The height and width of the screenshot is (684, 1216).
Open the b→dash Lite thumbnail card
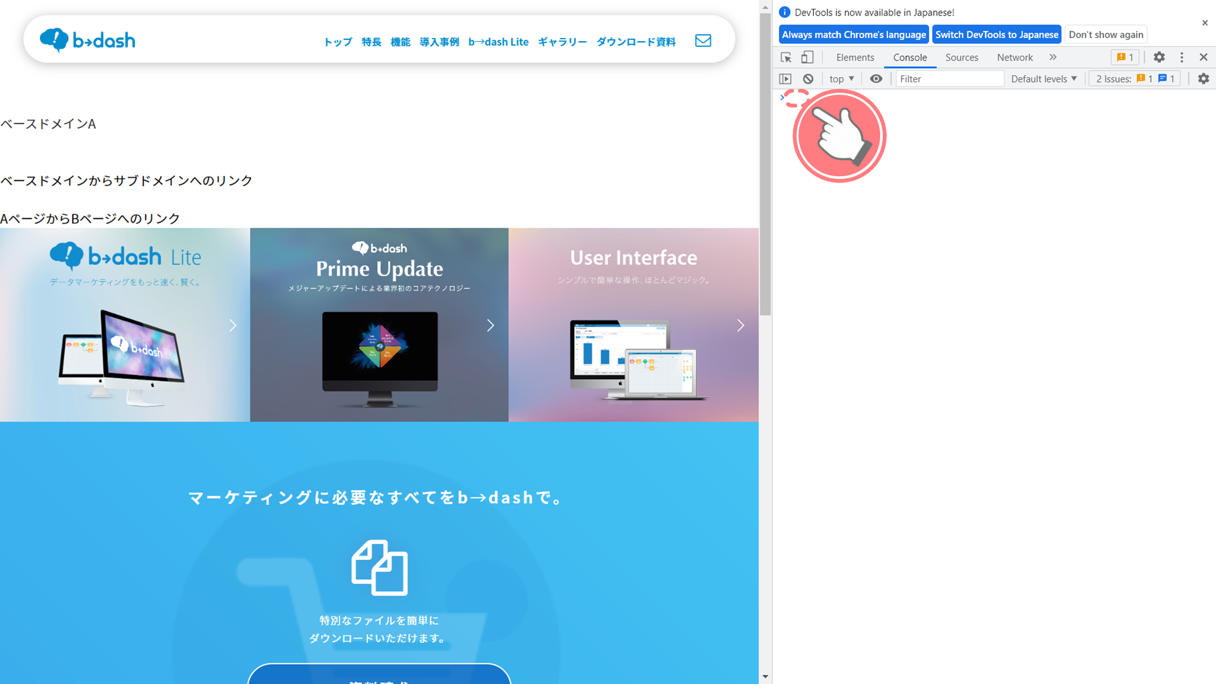[x=125, y=325]
